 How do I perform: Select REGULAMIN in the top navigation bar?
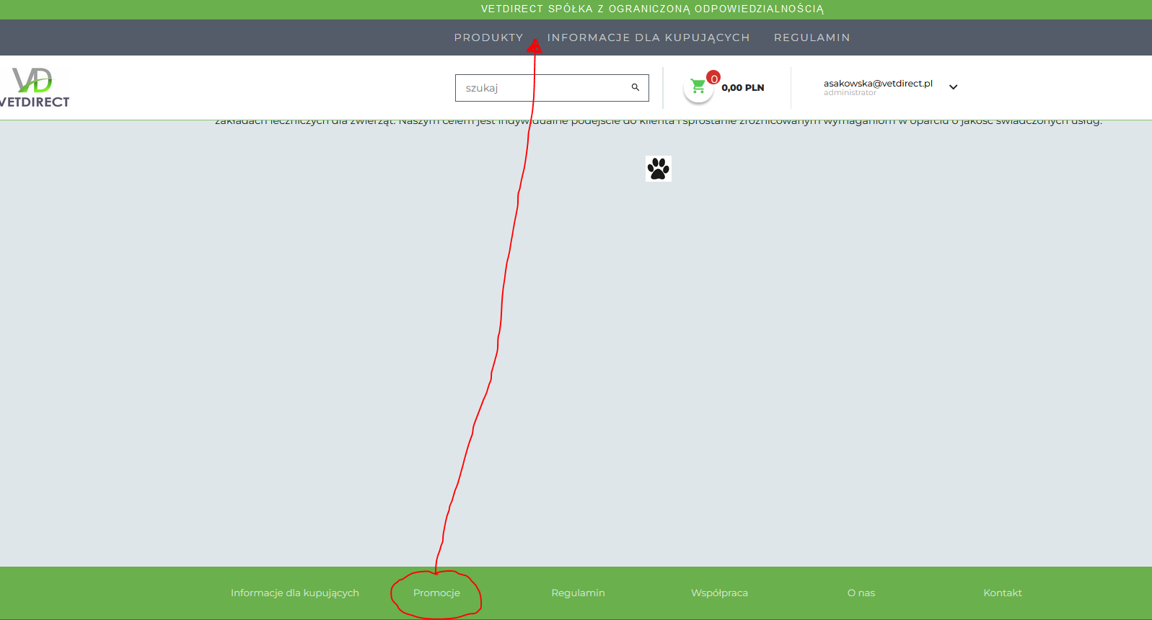pyautogui.click(x=812, y=37)
